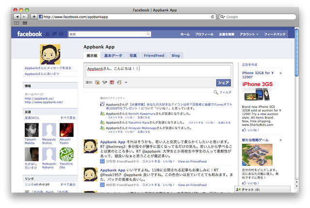Open プロフィール in the Facebook header
This screenshot has width=310, height=208.
tap(204, 34)
